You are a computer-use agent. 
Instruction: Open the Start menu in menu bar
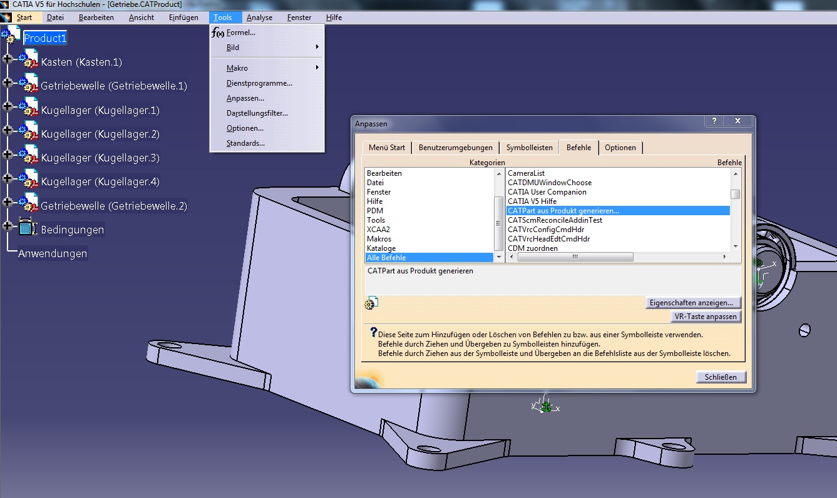pos(24,18)
